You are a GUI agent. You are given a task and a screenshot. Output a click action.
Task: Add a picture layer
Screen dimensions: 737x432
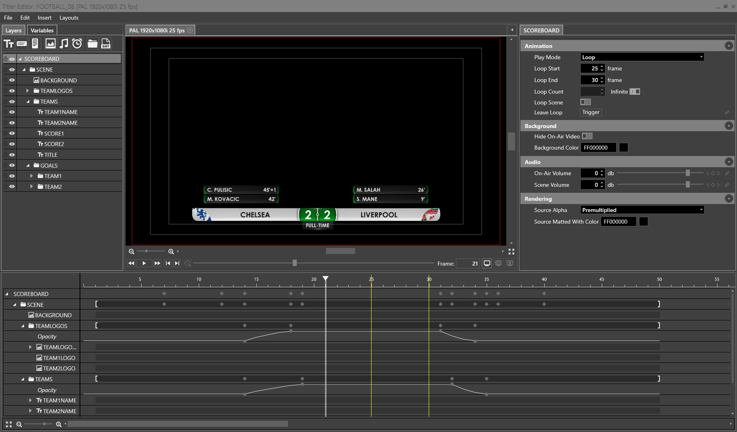(x=50, y=44)
